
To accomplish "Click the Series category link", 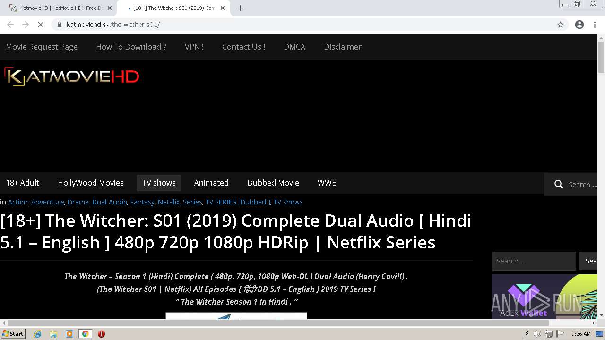I will (x=192, y=202).
